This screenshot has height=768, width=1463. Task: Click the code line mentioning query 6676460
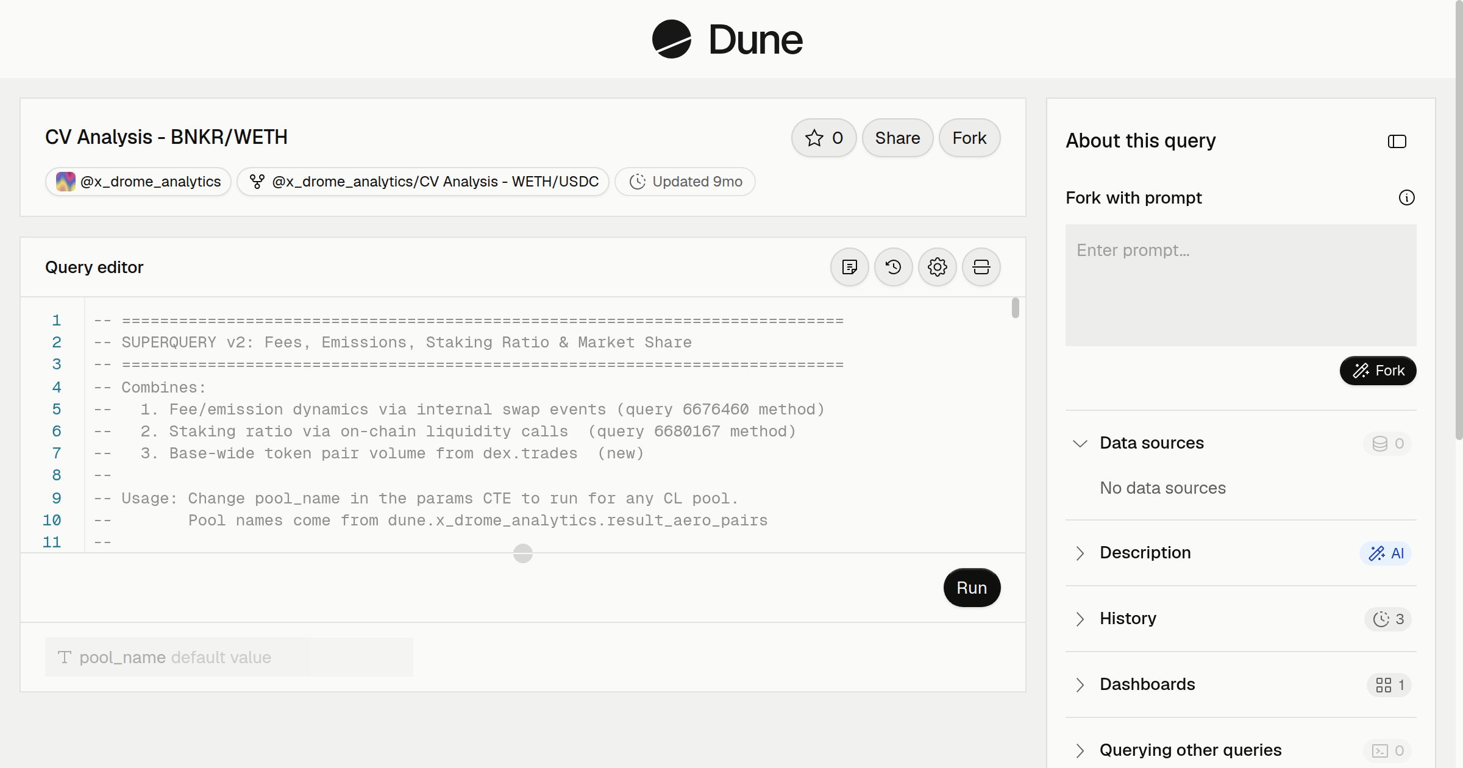[x=459, y=410]
